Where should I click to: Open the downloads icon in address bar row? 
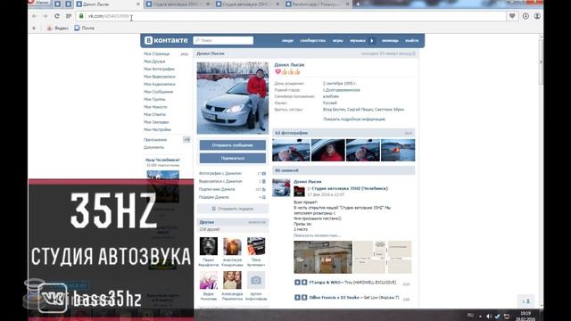(x=525, y=16)
